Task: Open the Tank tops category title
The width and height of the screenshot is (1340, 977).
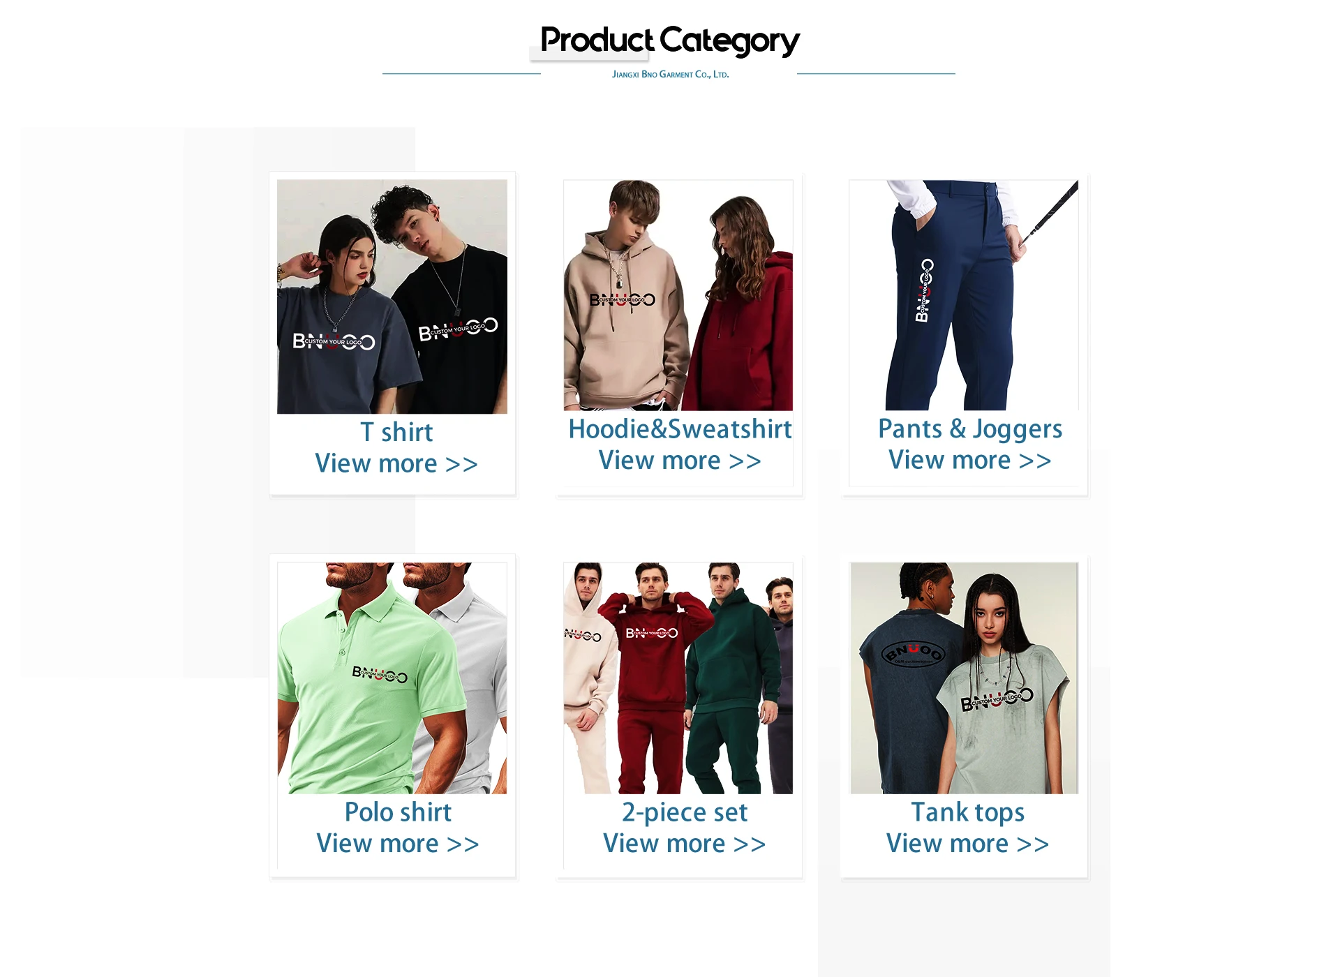Action: tap(968, 812)
